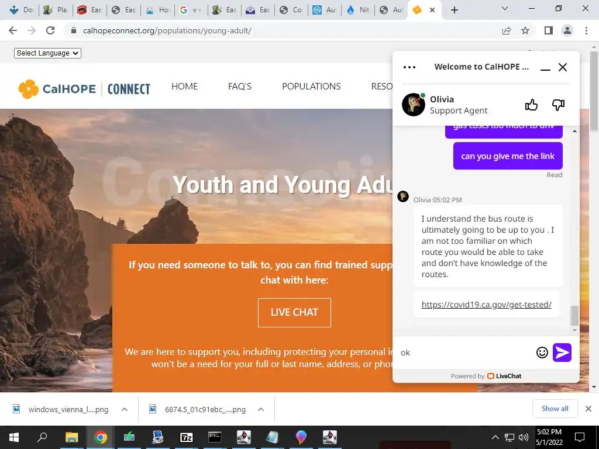599x449 pixels.
Task: Open 6874.5_01c91ebc png download
Action: coord(198,409)
